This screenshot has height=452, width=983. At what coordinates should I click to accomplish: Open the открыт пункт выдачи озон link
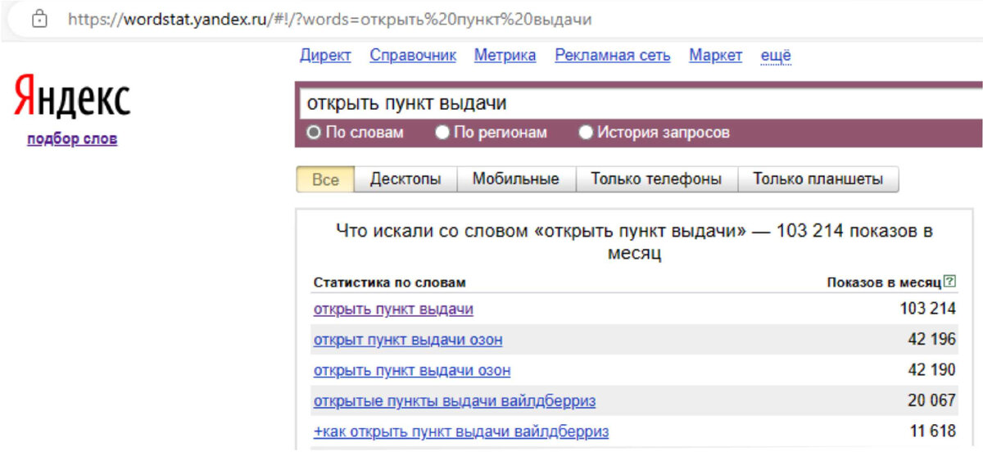(408, 340)
